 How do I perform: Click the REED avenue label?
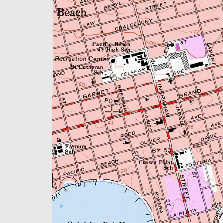pyautogui.click(x=128, y=135)
